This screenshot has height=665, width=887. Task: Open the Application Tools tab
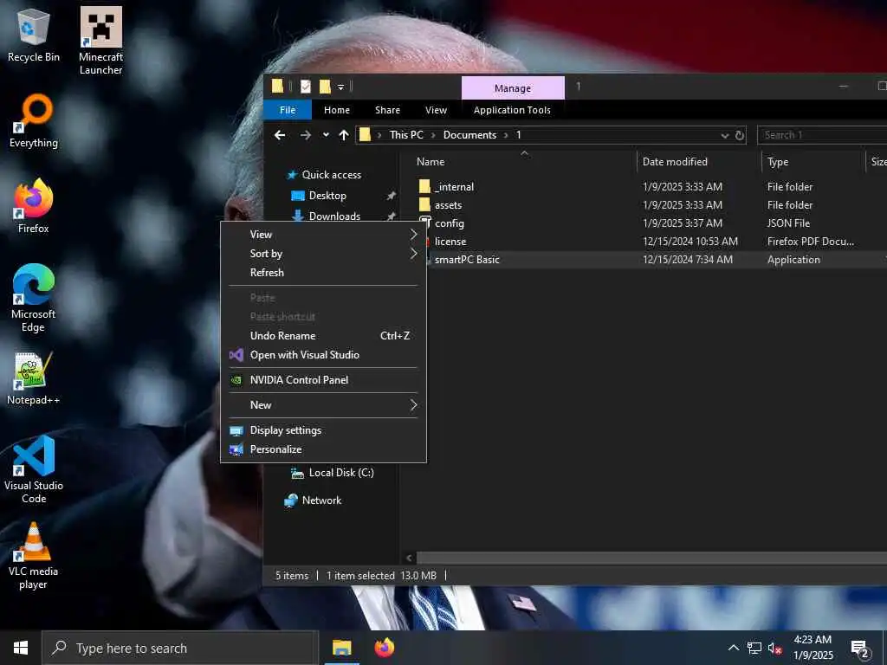(512, 110)
